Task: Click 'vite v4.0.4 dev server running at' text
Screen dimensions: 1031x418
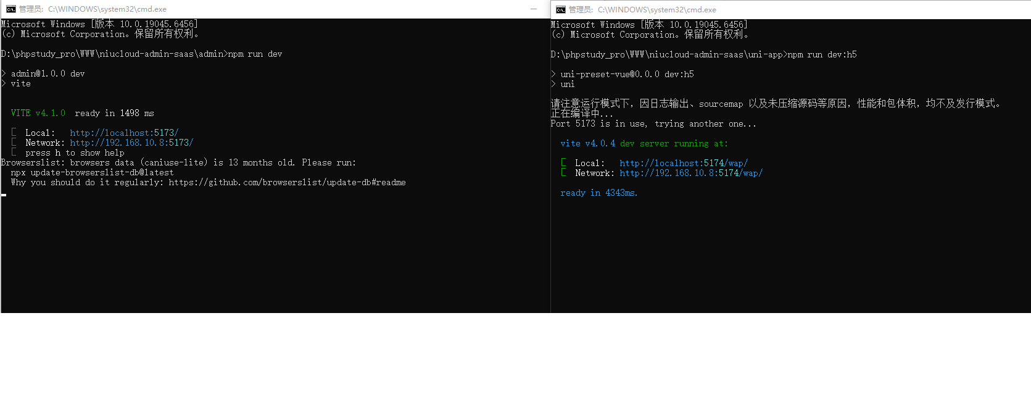Action: pyautogui.click(x=644, y=143)
